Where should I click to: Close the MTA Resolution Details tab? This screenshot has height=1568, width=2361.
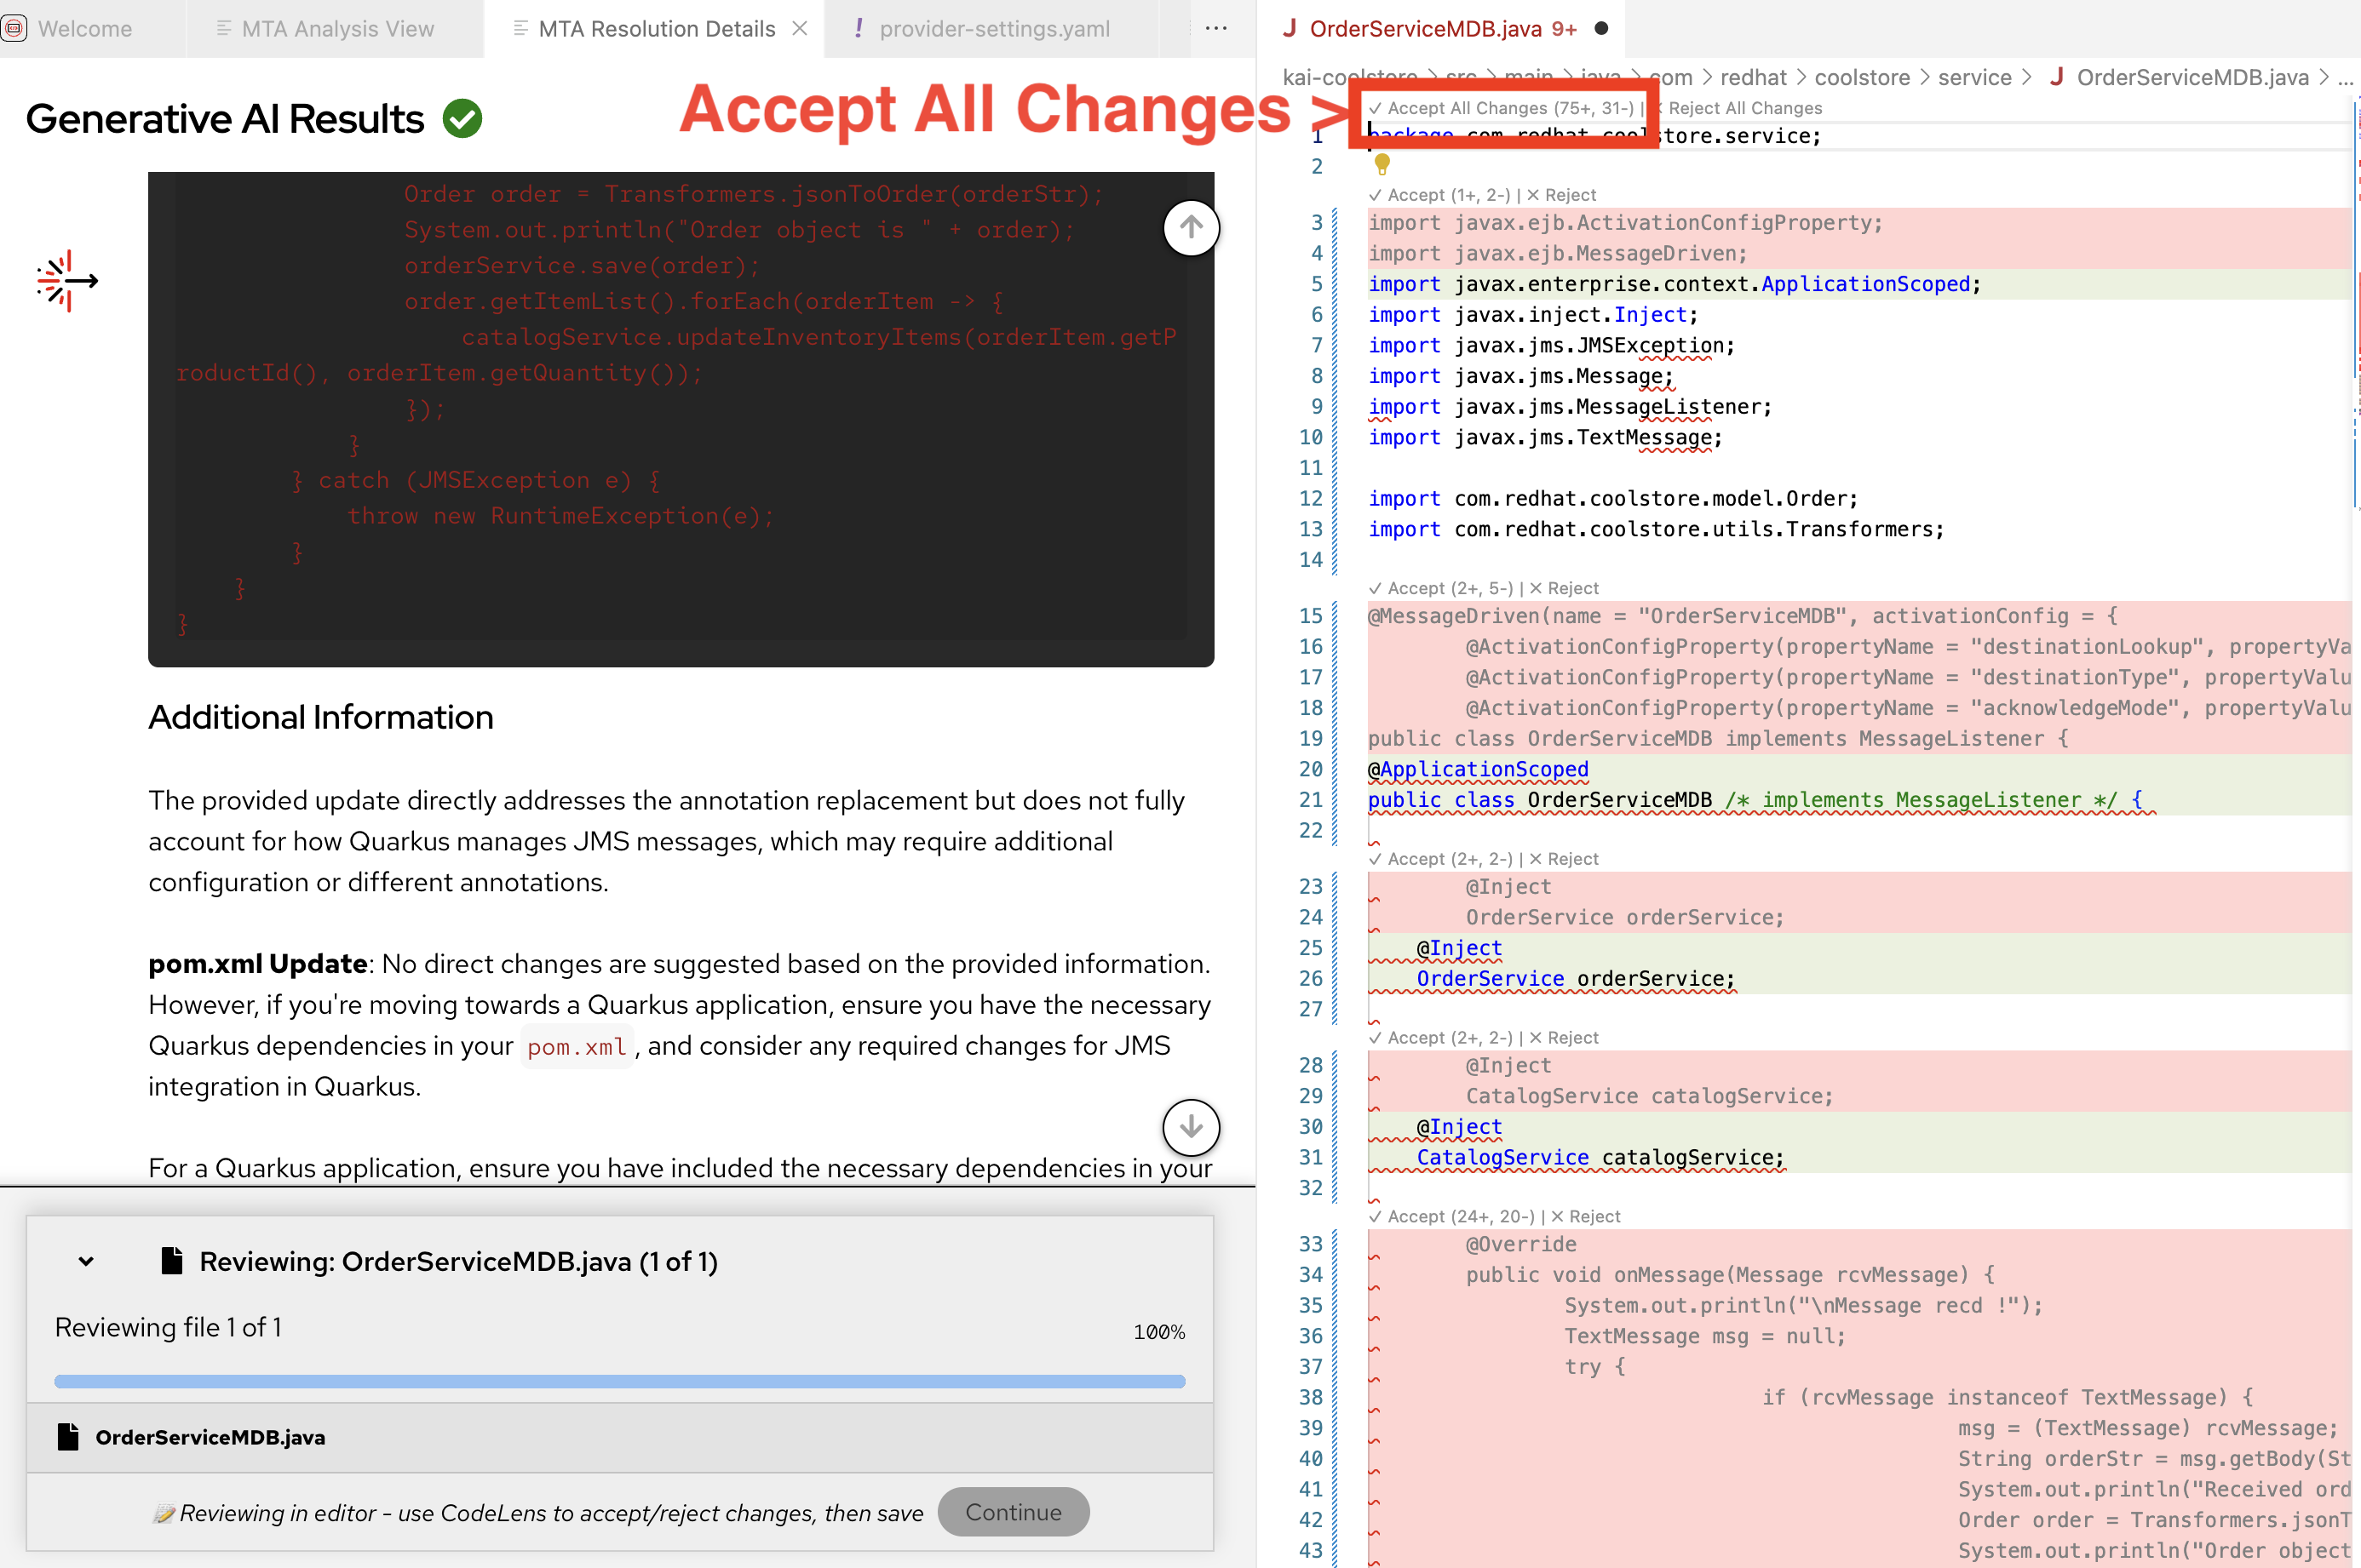click(x=801, y=28)
